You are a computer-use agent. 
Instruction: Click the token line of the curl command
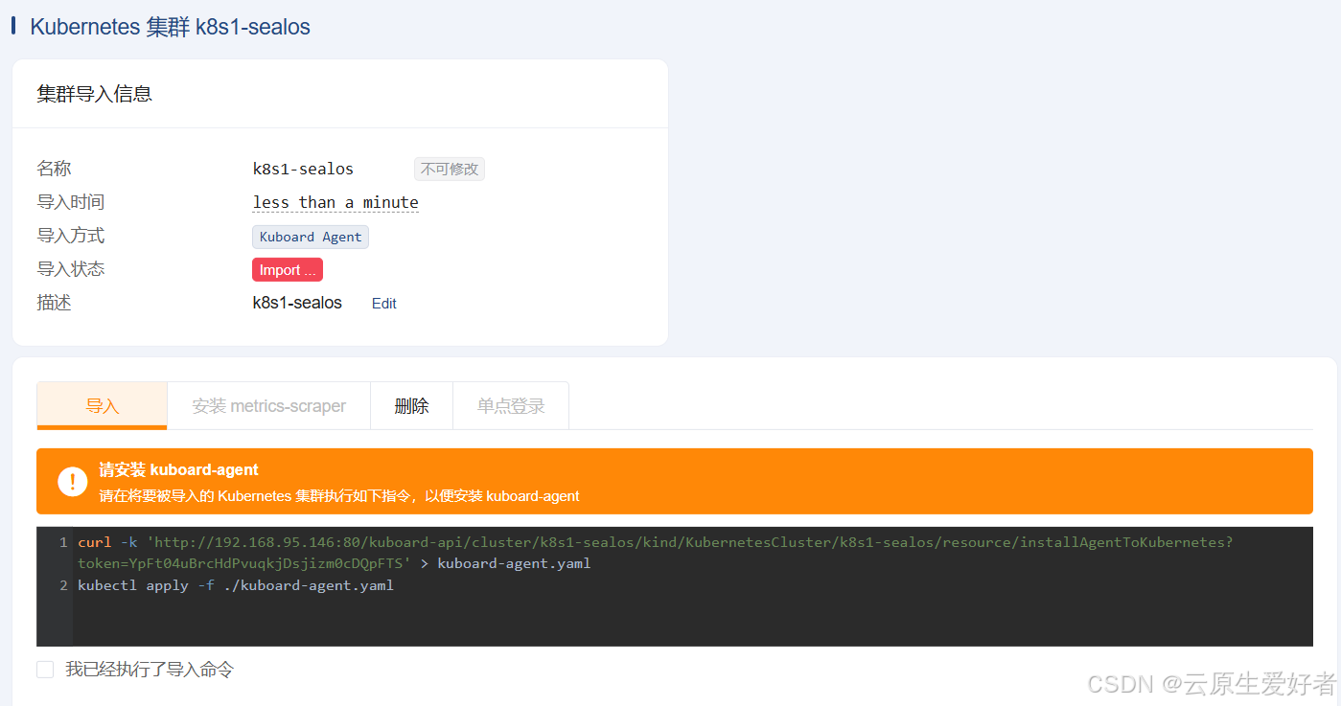pos(335,563)
